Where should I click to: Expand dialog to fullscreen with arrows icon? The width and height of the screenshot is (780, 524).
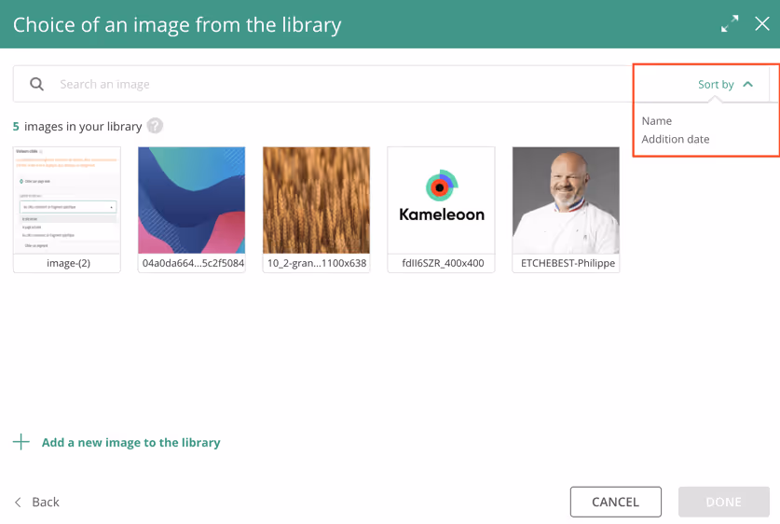click(x=730, y=24)
